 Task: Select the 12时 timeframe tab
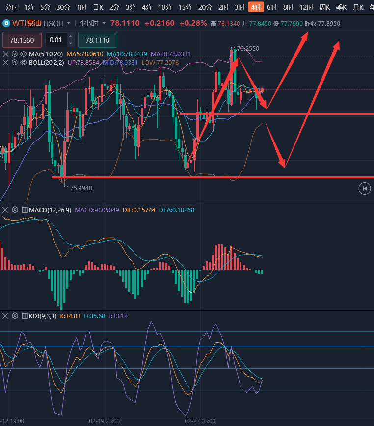click(306, 7)
